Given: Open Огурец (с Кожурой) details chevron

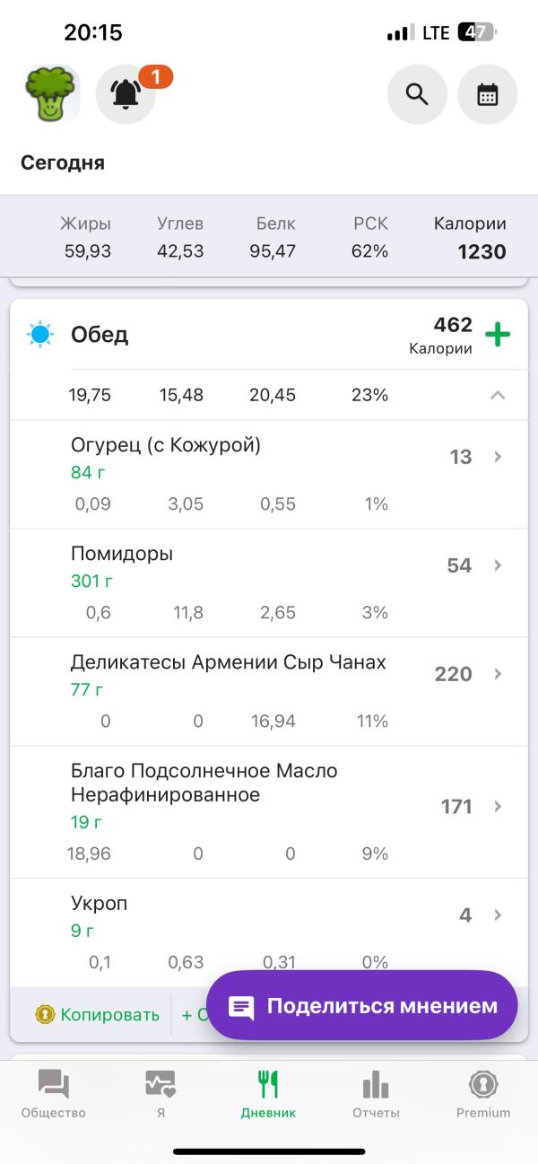Looking at the screenshot, I should click(x=499, y=457).
